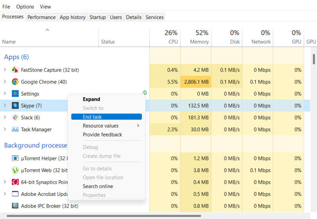Viewport: 317px width, 219px height.
Task: Switch to the Startup tab
Action: click(x=97, y=17)
